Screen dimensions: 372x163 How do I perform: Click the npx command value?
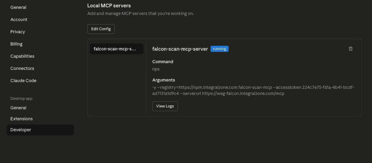pos(156,69)
